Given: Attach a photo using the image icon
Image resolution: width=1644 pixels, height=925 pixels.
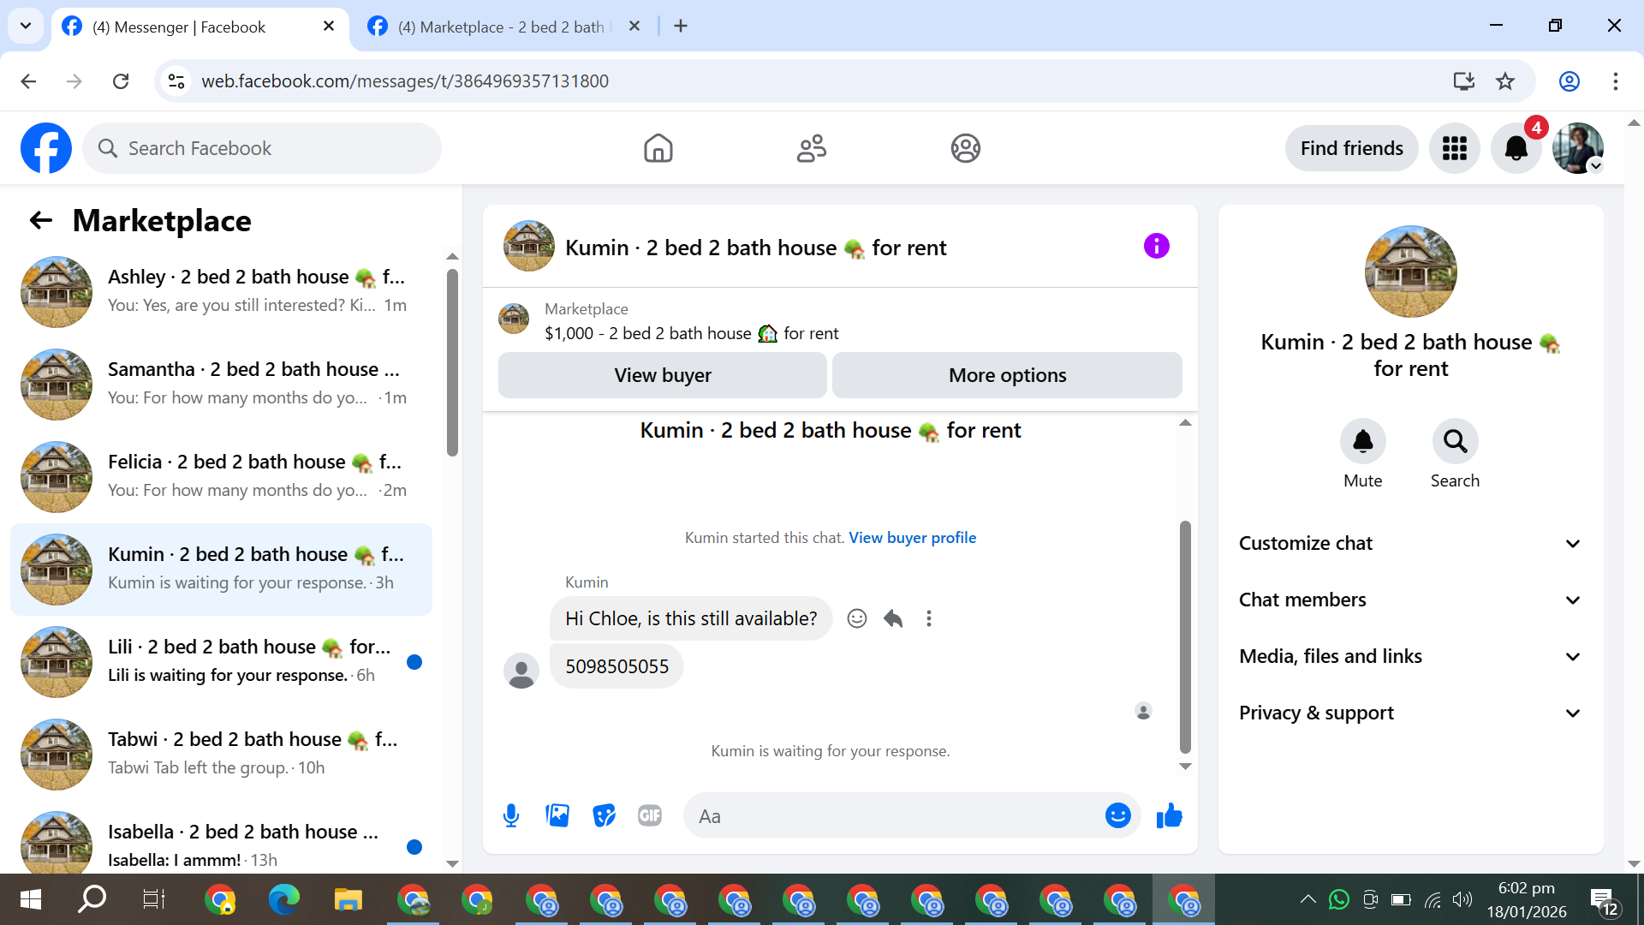Looking at the screenshot, I should [x=557, y=816].
